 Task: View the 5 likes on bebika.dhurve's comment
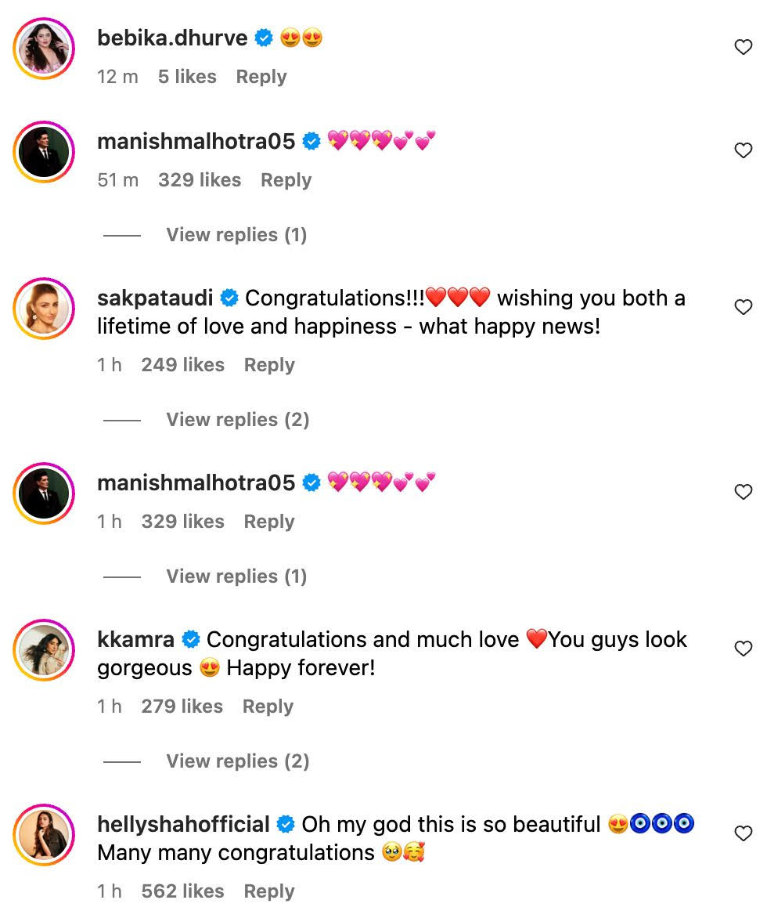187,77
